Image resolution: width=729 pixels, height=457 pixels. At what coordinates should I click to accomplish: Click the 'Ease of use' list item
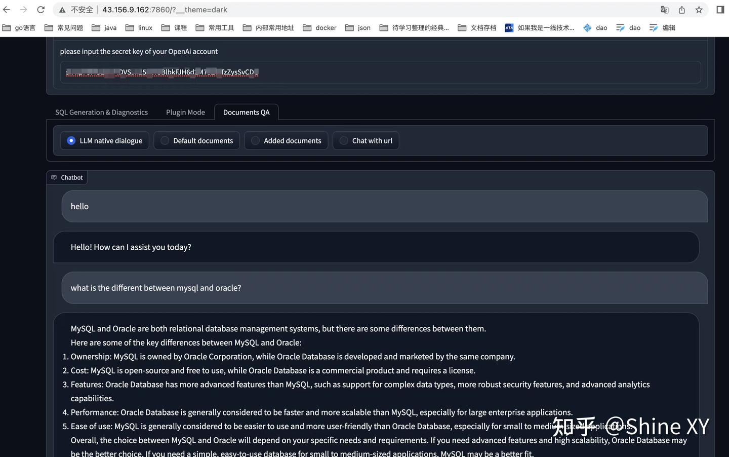351,426
